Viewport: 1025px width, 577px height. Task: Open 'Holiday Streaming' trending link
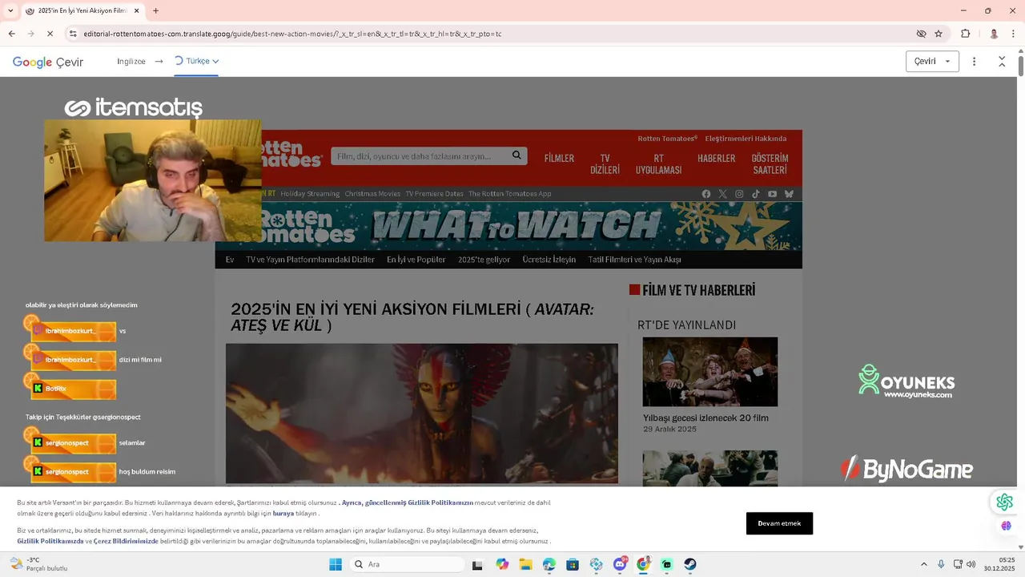click(310, 194)
